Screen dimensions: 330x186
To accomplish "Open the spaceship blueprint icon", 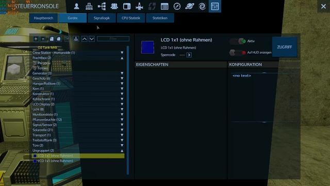I will [x=139, y=6].
